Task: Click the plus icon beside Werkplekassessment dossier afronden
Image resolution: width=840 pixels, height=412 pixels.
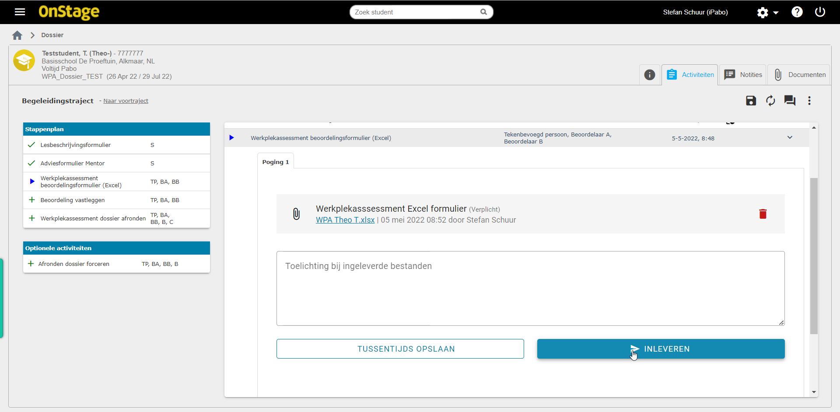Action: click(x=31, y=218)
